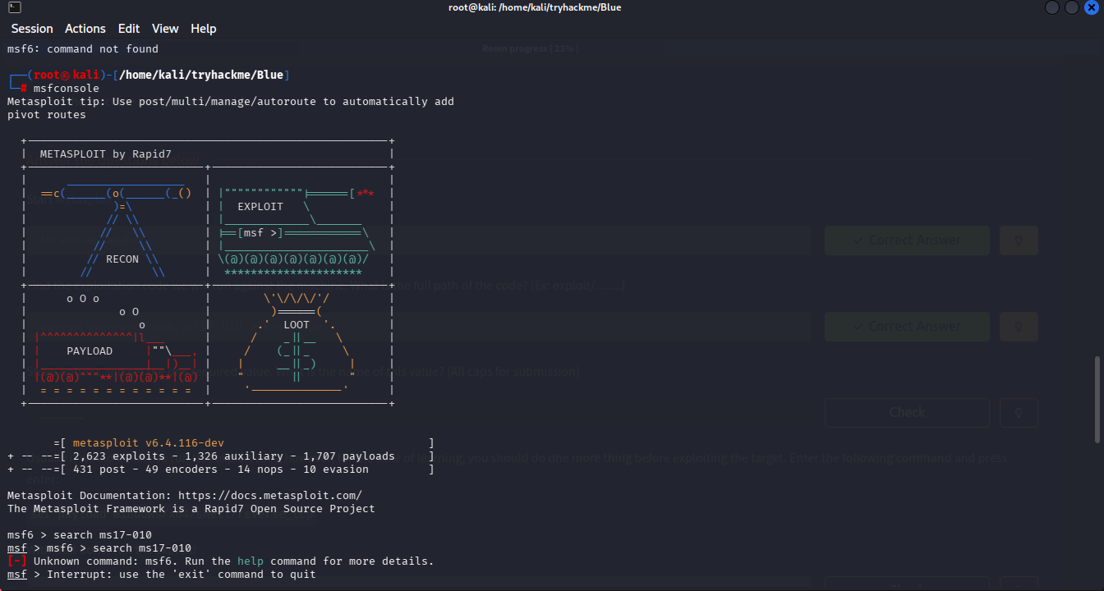This screenshot has height=591, width=1104.
Task: Click the green 'help' word
Action: coord(251,561)
